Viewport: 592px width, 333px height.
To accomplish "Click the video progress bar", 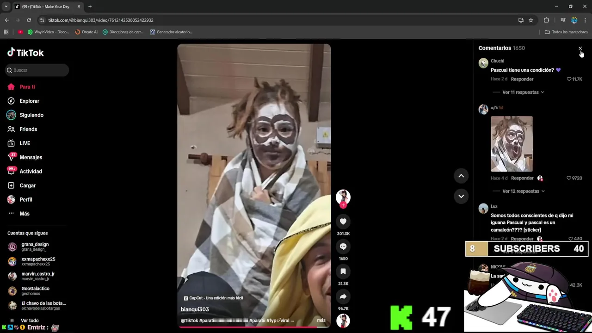I will [x=254, y=327].
